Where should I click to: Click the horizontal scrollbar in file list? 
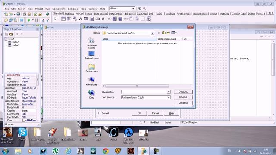click(137, 86)
